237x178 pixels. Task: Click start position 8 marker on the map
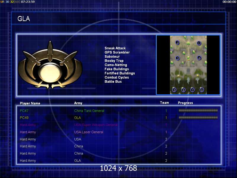click(x=202, y=90)
